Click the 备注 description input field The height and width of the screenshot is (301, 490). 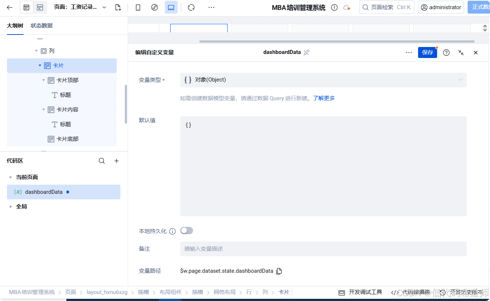click(323, 249)
